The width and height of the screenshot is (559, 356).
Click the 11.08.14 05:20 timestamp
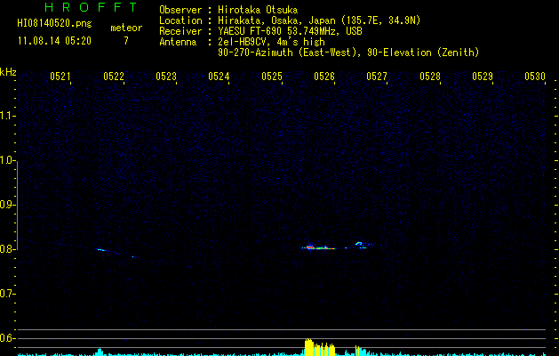(x=54, y=41)
